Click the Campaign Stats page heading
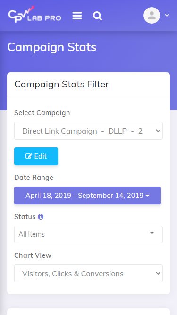The width and height of the screenshot is (177, 315). (x=52, y=47)
